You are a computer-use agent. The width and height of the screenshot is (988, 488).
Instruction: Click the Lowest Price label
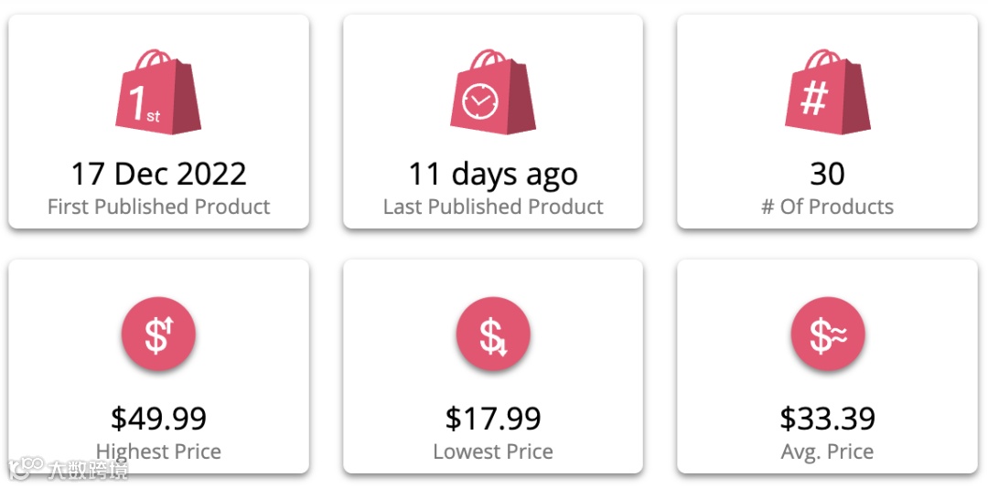click(493, 451)
